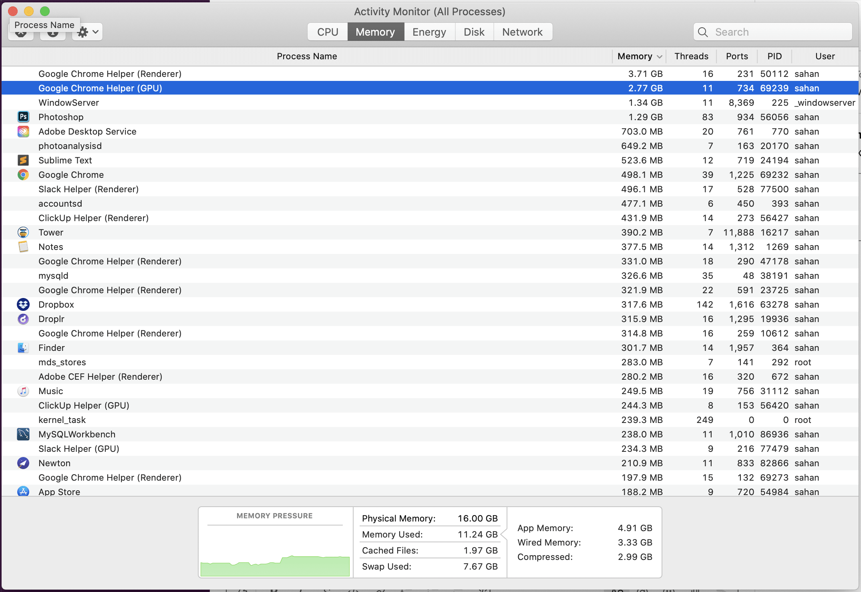Viewport: 861px width, 592px height.
Task: Select the Google Chrome Helper (GPU) row
Action: (430, 88)
